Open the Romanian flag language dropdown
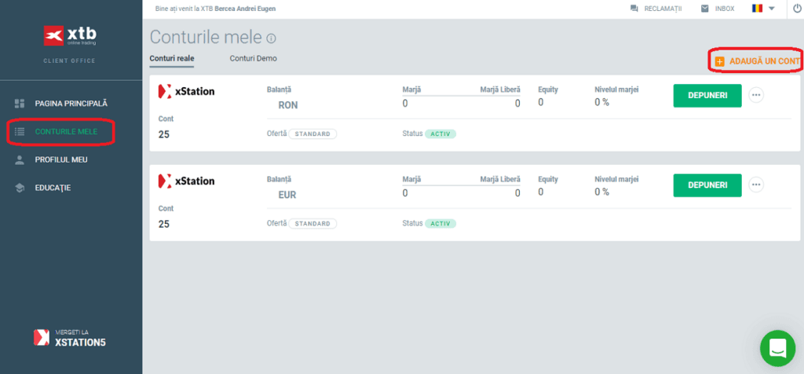 pyautogui.click(x=762, y=9)
